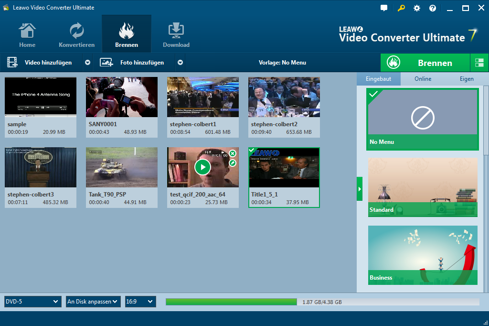Switch to the Online templates tab
Viewport: 489px width, 326px height.
[x=423, y=79]
